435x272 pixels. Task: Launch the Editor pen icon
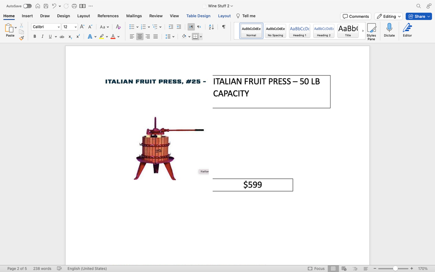pos(407,30)
